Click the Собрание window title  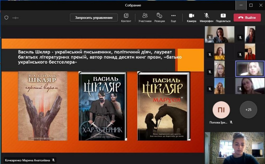tap(133, 5)
